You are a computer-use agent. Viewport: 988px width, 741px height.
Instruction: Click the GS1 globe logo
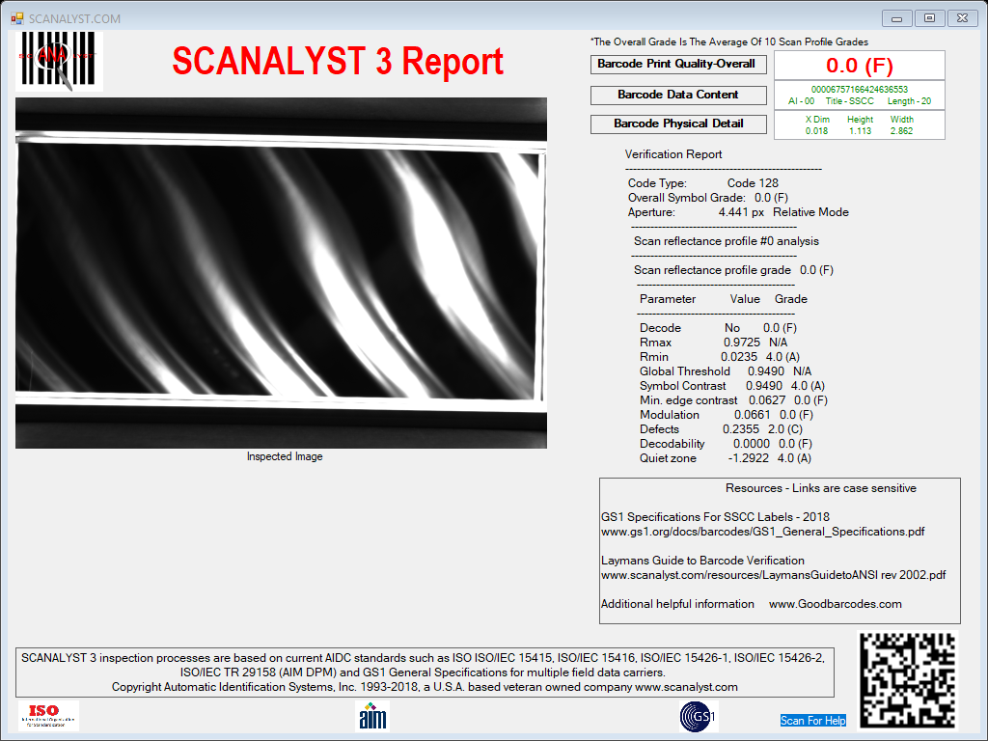tap(699, 717)
